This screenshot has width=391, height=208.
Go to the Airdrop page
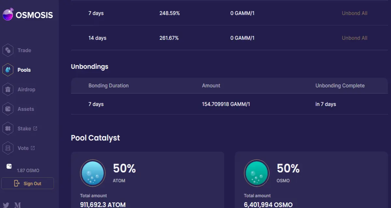coord(26,89)
